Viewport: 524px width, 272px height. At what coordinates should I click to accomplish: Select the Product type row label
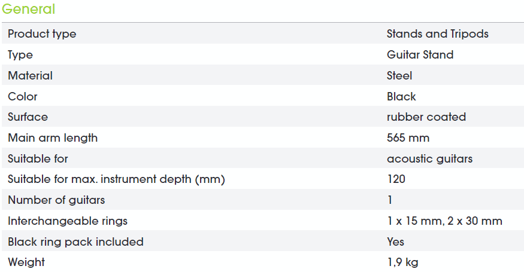[x=42, y=34]
